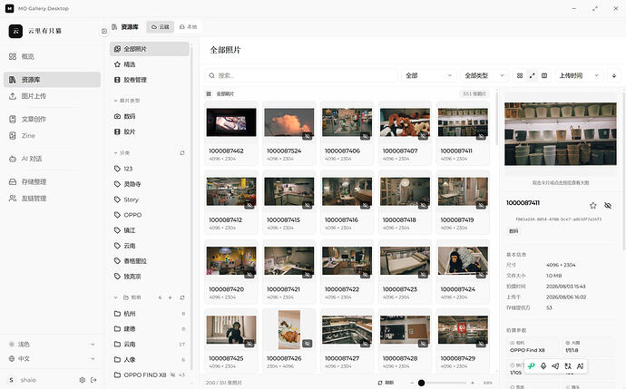Viewport: 626px width, 389px height.
Task: Click in the 搜索 search field
Action: pyautogui.click(x=301, y=75)
